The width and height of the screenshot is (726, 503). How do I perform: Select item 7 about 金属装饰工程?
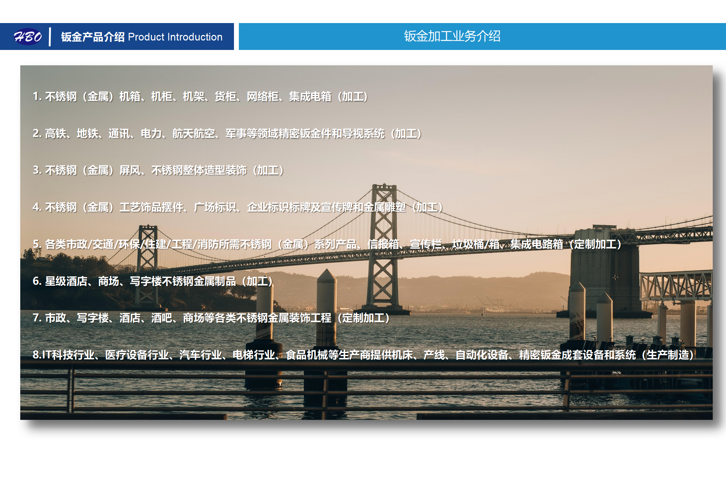click(x=211, y=318)
